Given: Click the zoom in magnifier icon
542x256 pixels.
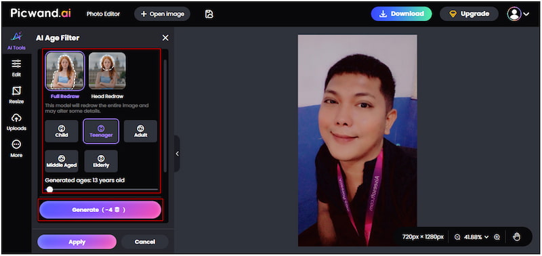Looking at the screenshot, I should [497, 237].
